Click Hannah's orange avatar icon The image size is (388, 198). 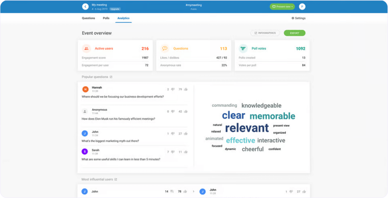tap(85, 89)
